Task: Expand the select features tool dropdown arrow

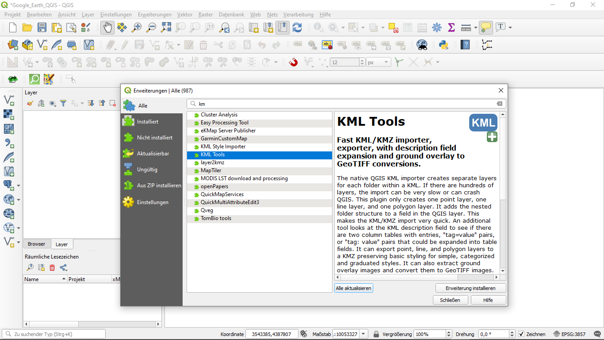Action: (363, 27)
